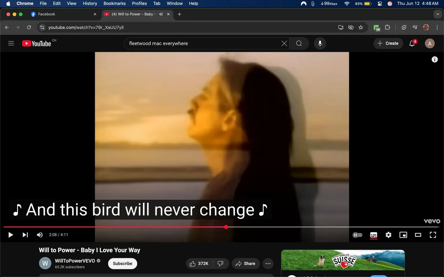This screenshot has width=444, height=277.
Task: Activate miniplayer mode
Action: [403, 235]
